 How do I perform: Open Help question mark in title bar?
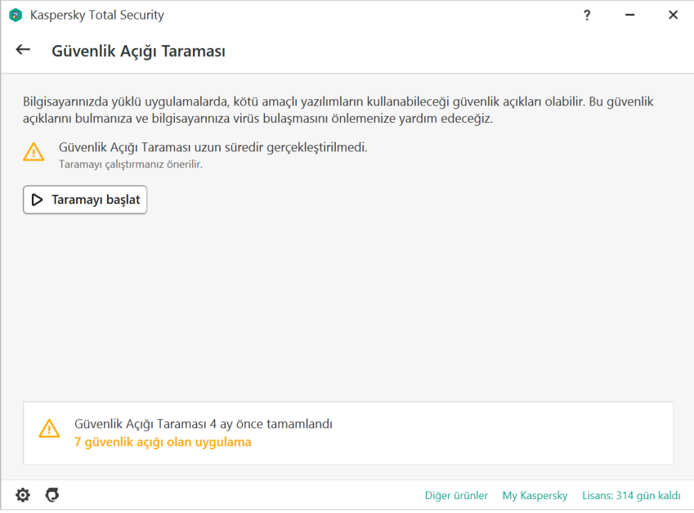click(x=587, y=15)
